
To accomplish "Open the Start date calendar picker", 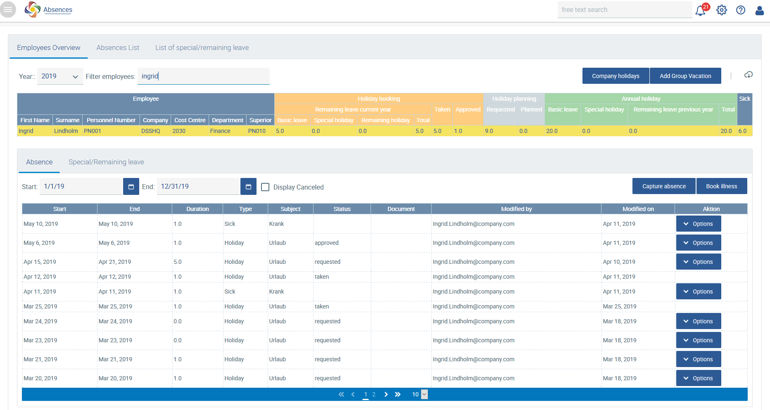I will tap(131, 187).
